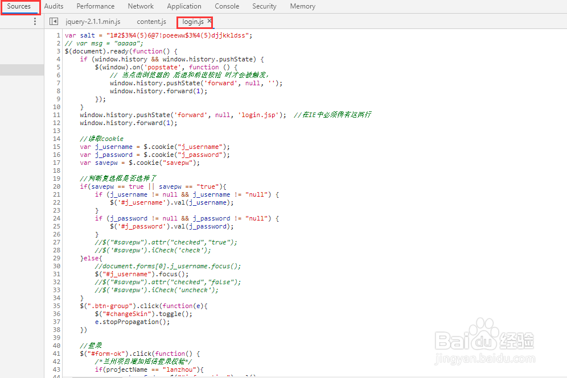
Task: Switch to the Memory tab
Action: pyautogui.click(x=303, y=6)
